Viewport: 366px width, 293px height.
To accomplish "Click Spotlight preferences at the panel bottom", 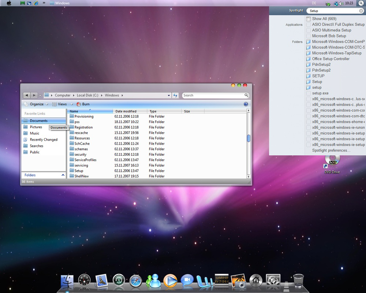I will tap(330, 150).
